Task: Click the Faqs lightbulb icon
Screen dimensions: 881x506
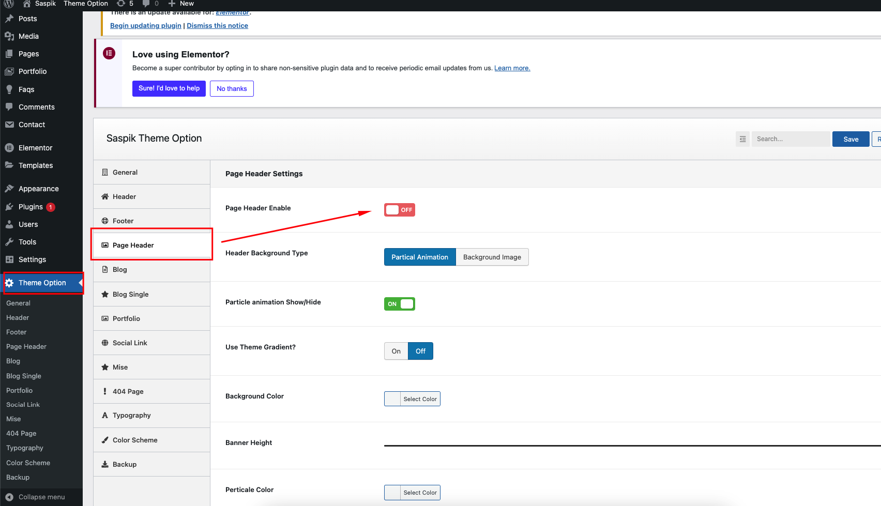Action: coord(9,89)
